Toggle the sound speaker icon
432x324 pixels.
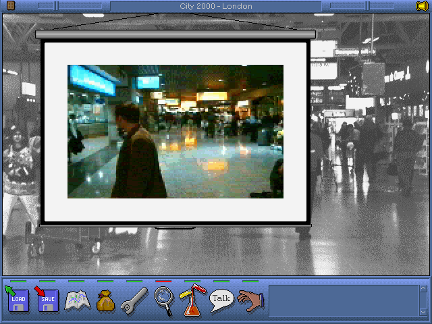(422, 6)
